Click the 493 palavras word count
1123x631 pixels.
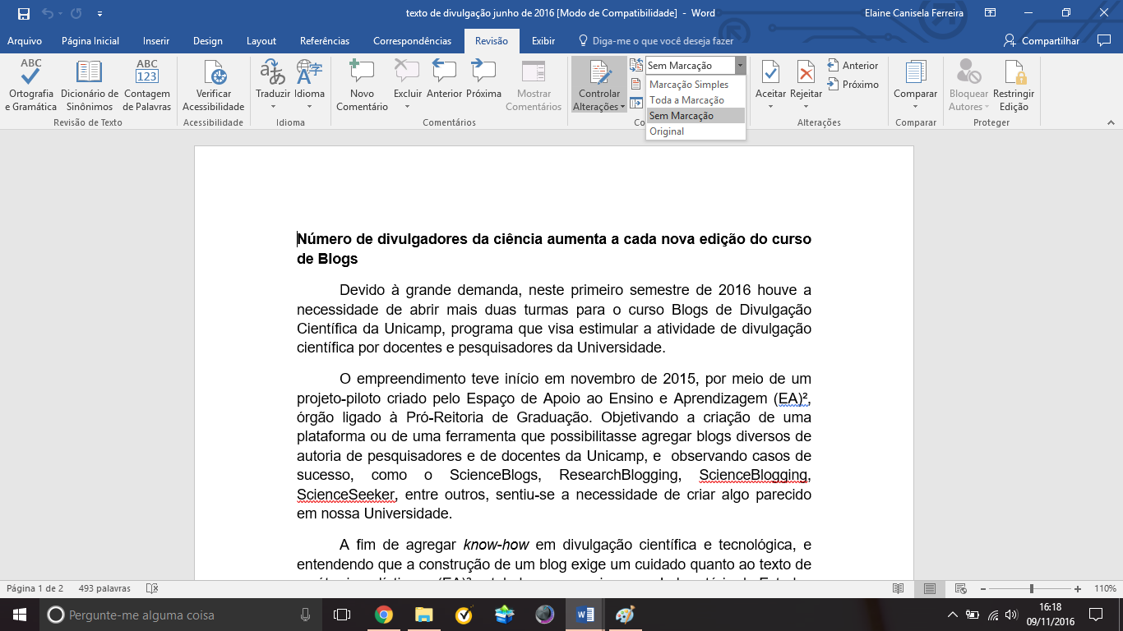coord(104,588)
